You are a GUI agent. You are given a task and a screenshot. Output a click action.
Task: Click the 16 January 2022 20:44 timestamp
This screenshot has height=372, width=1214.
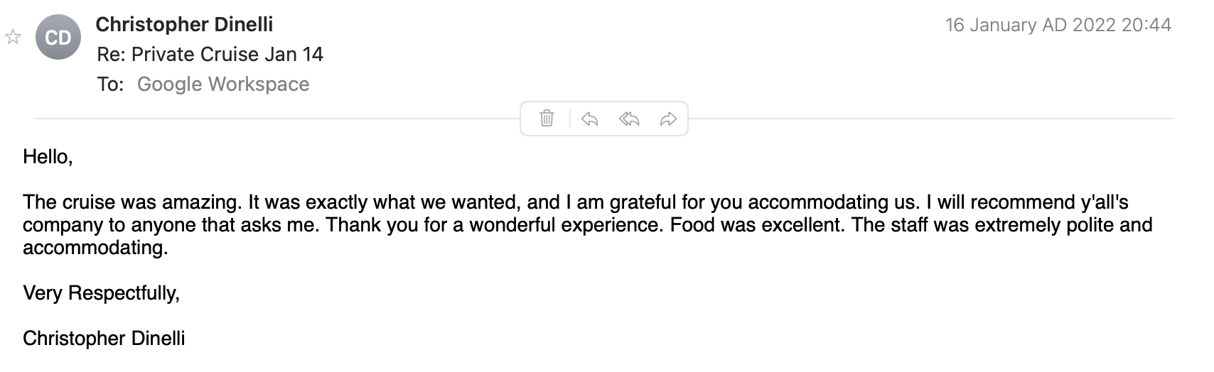[1058, 25]
